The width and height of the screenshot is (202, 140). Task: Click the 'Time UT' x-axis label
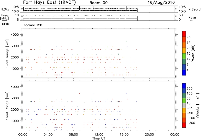click(x=99, y=138)
